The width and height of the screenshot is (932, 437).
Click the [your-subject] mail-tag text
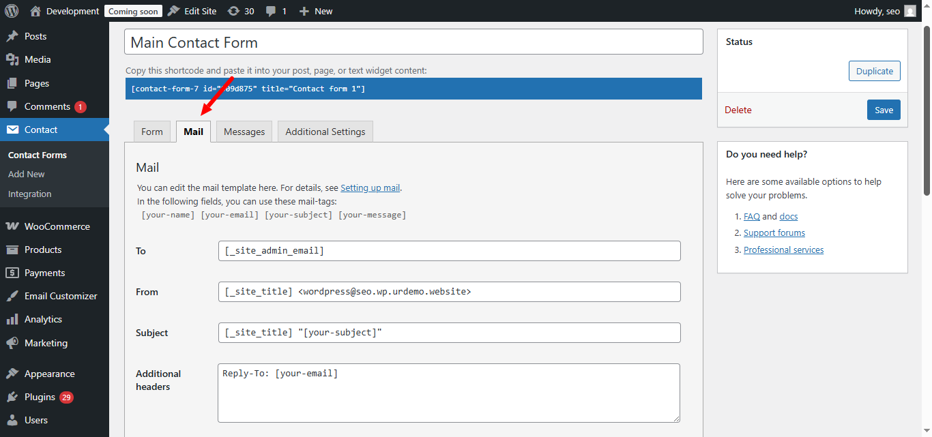pyautogui.click(x=298, y=215)
